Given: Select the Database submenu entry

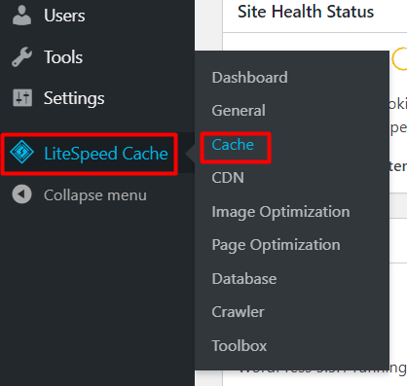Looking at the screenshot, I should click(244, 279).
